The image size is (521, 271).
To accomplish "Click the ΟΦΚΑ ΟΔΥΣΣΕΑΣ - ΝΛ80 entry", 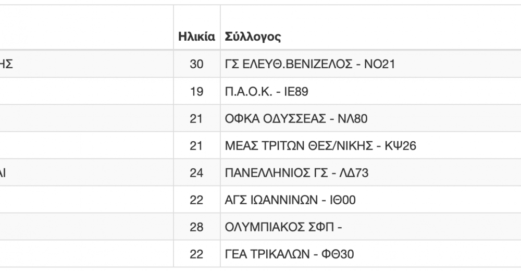I will pos(296,118).
